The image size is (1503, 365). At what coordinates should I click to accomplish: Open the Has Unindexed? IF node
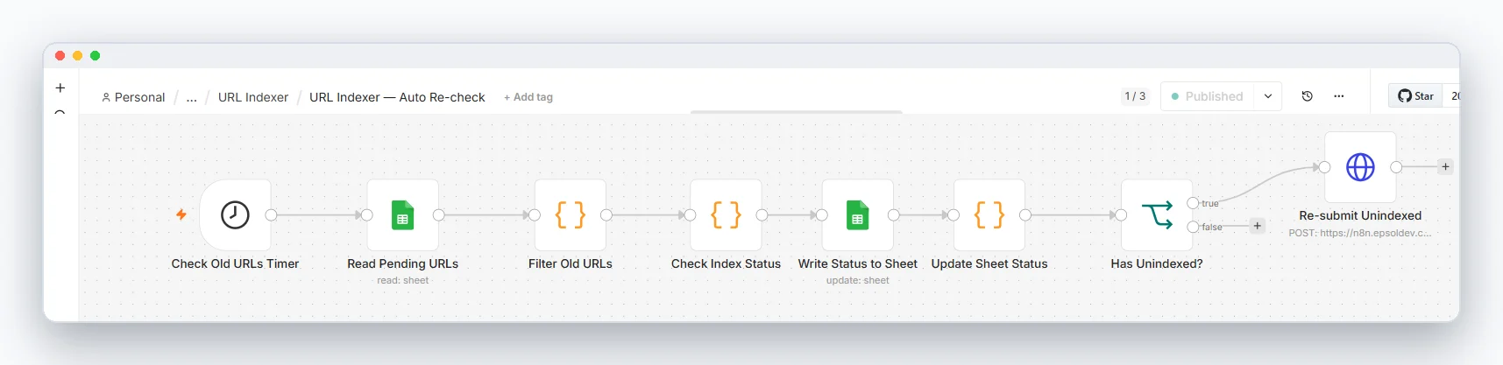[1157, 214]
